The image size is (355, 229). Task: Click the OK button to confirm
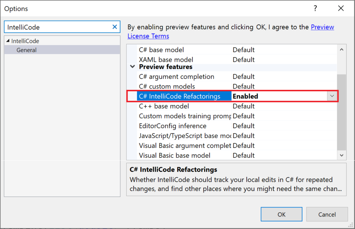click(281, 214)
